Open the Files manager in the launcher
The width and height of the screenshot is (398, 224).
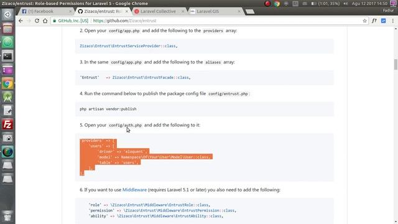point(7,28)
